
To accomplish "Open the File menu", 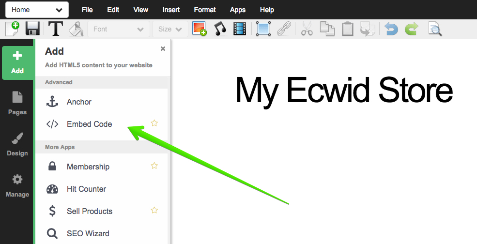I will [x=87, y=10].
